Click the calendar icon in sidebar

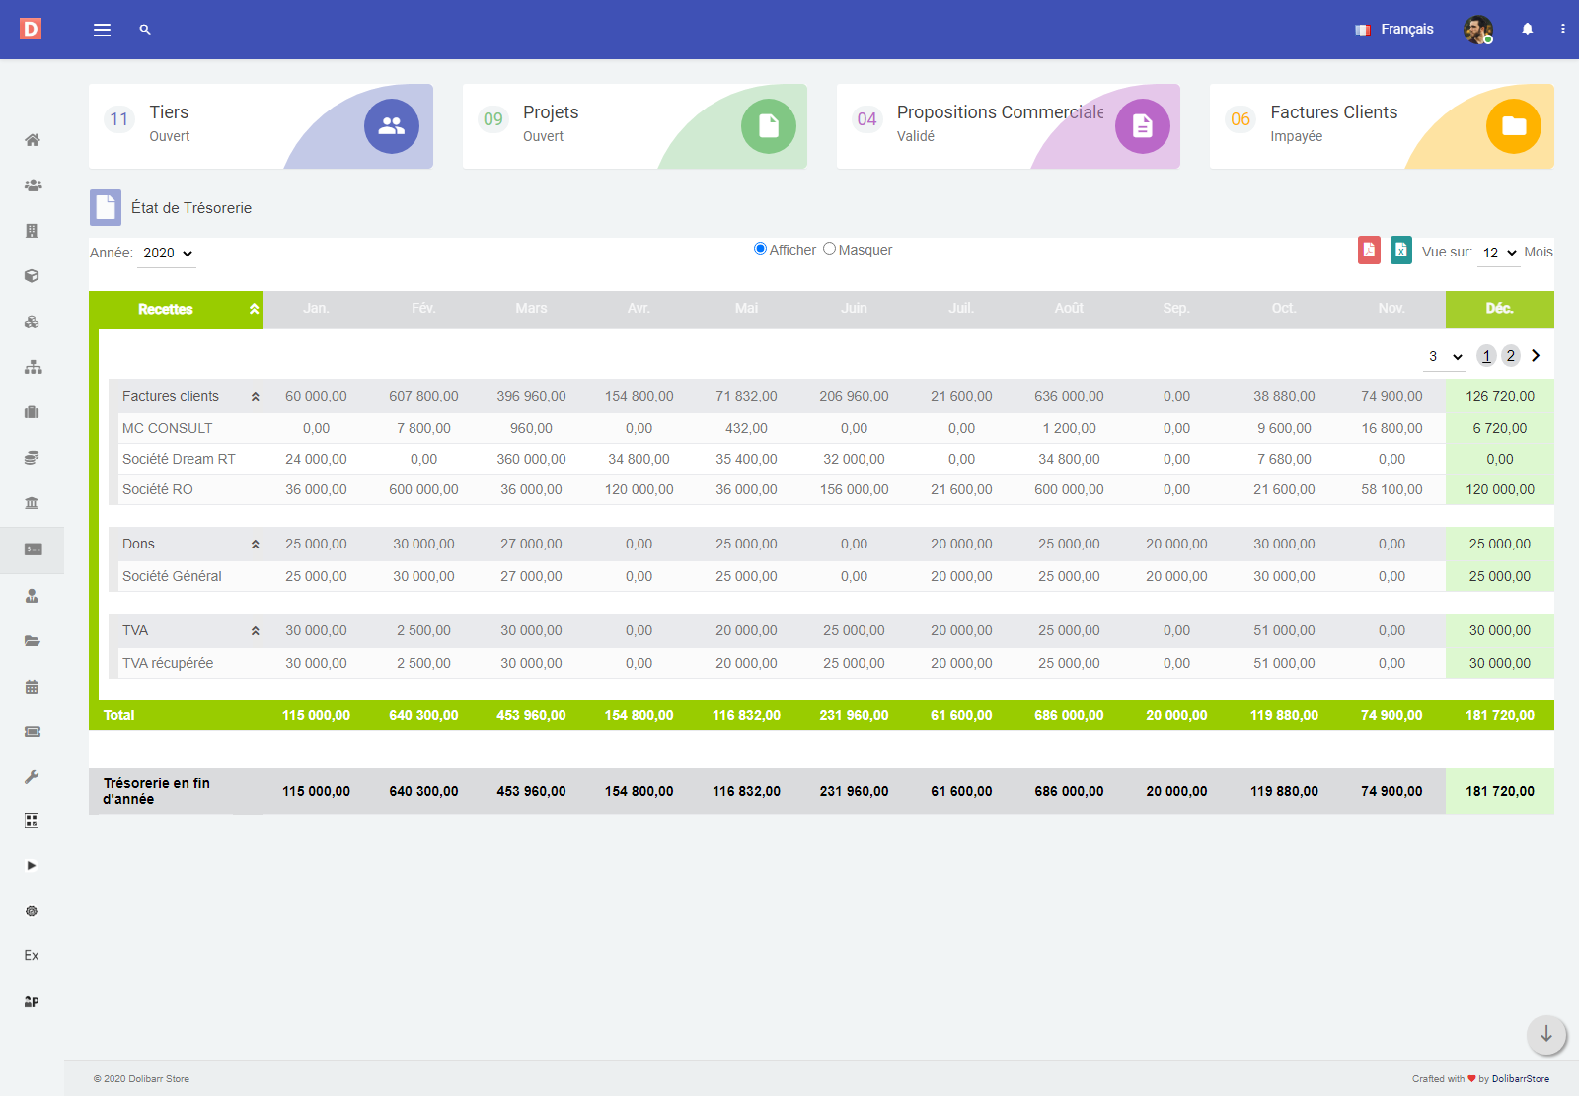(x=32, y=687)
